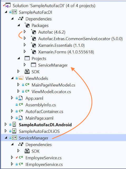Viewport: 126px width, 169px height.
Task: Click the C# project icon beside SampleAutoFacDI
Action: point(14,12)
